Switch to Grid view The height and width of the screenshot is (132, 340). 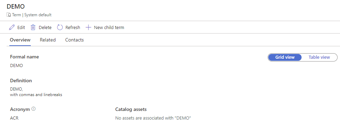point(285,57)
